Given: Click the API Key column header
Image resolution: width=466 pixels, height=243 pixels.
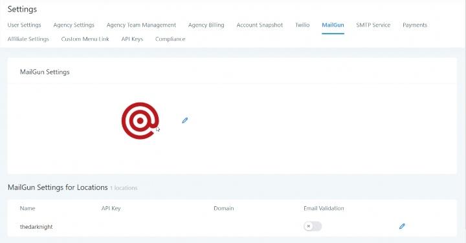Looking at the screenshot, I should [x=111, y=208].
